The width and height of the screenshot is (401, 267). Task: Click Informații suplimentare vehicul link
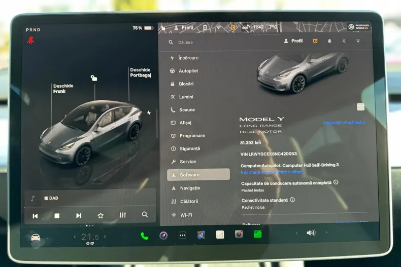click(x=272, y=172)
